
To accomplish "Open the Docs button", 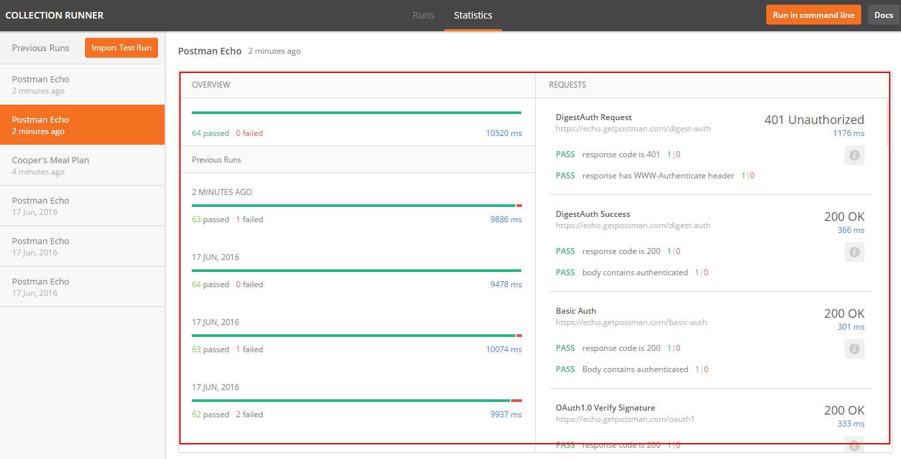I will (884, 15).
